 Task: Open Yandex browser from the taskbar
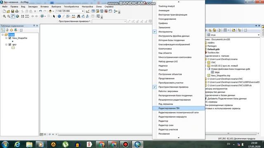89,144
